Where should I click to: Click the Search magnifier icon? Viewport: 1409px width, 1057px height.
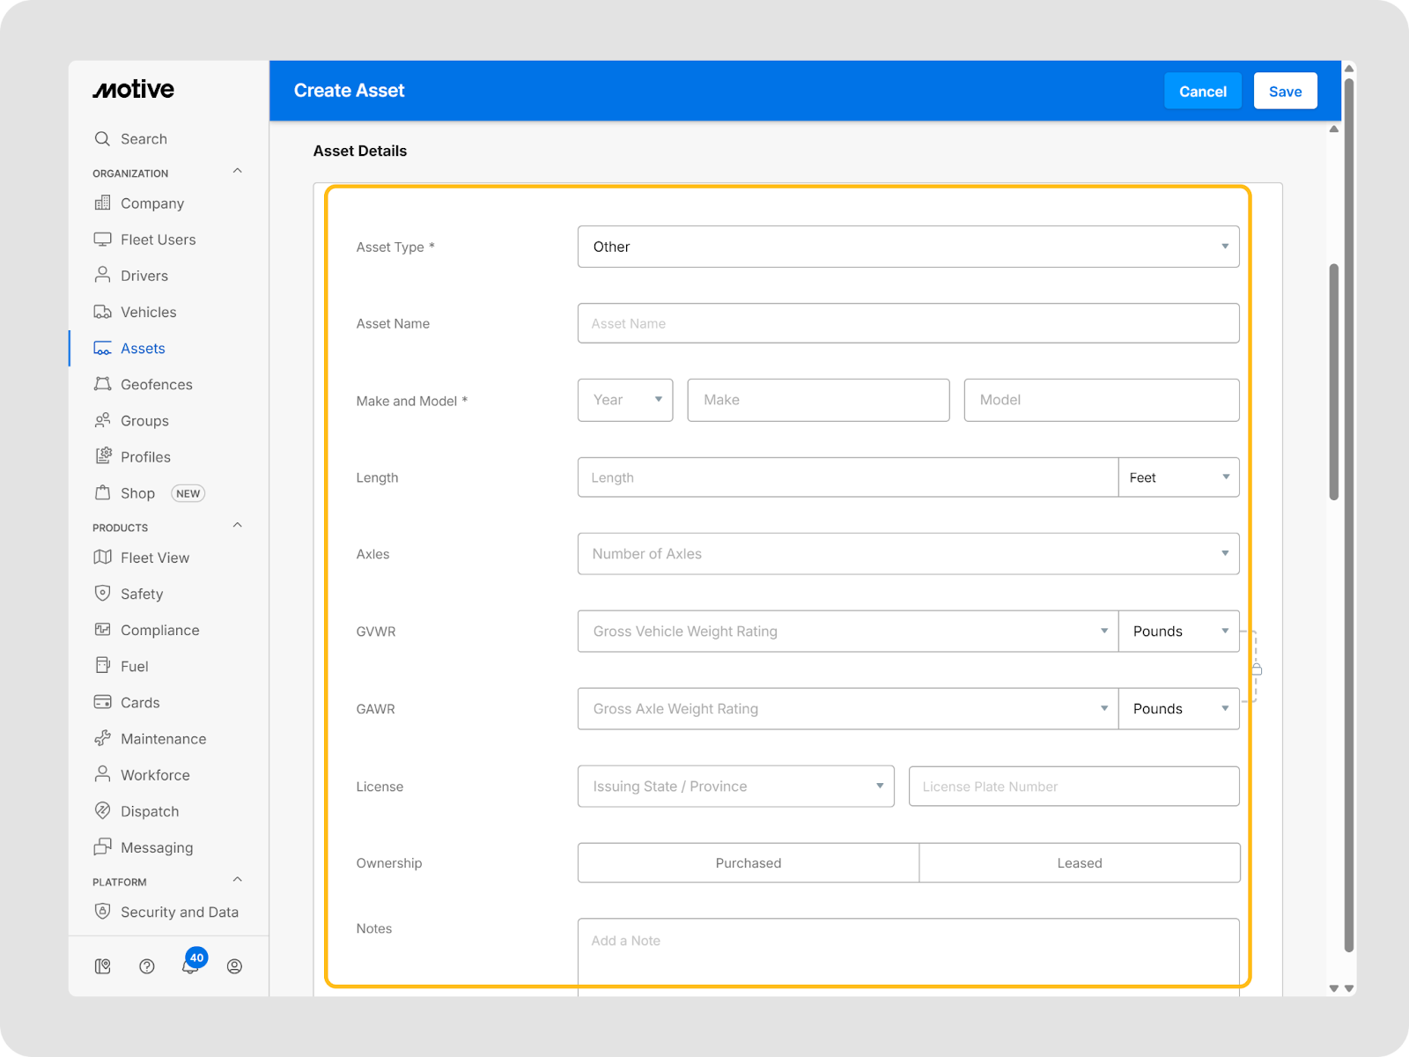coord(102,139)
